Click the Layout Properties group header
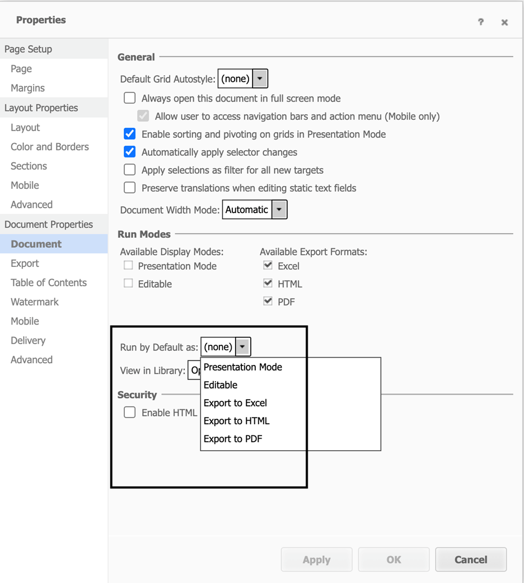This screenshot has height=583, width=524. pyautogui.click(x=54, y=108)
